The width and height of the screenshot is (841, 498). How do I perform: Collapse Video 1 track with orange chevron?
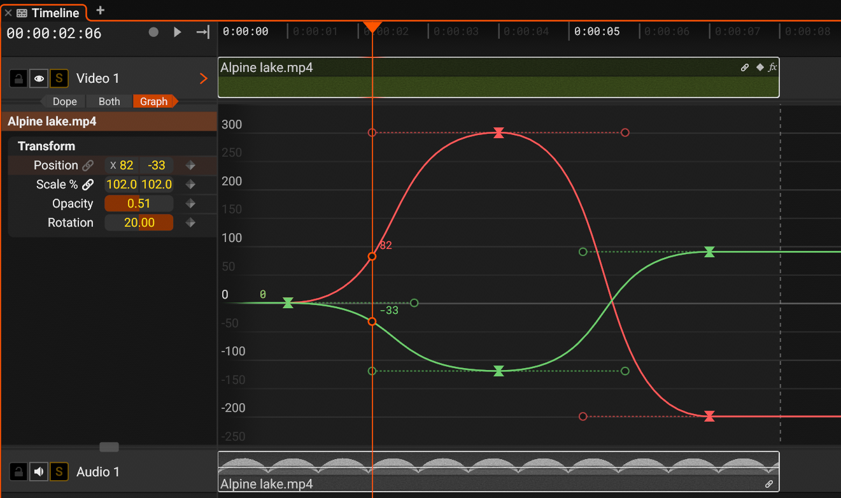click(204, 79)
